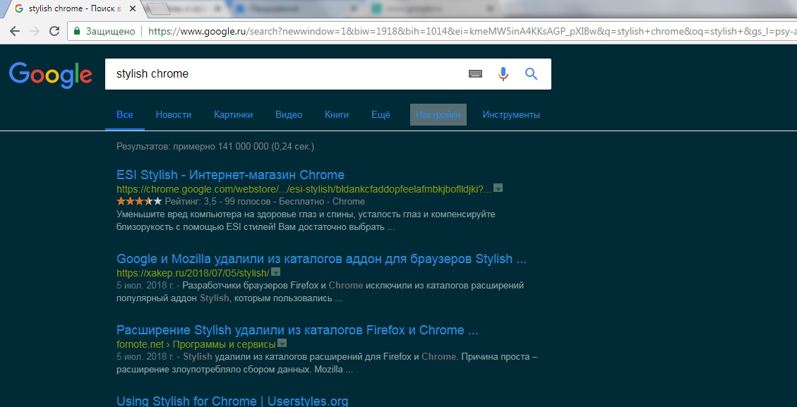The image size is (797, 407).
Task: Switch to the Картинки tab
Action: [233, 115]
